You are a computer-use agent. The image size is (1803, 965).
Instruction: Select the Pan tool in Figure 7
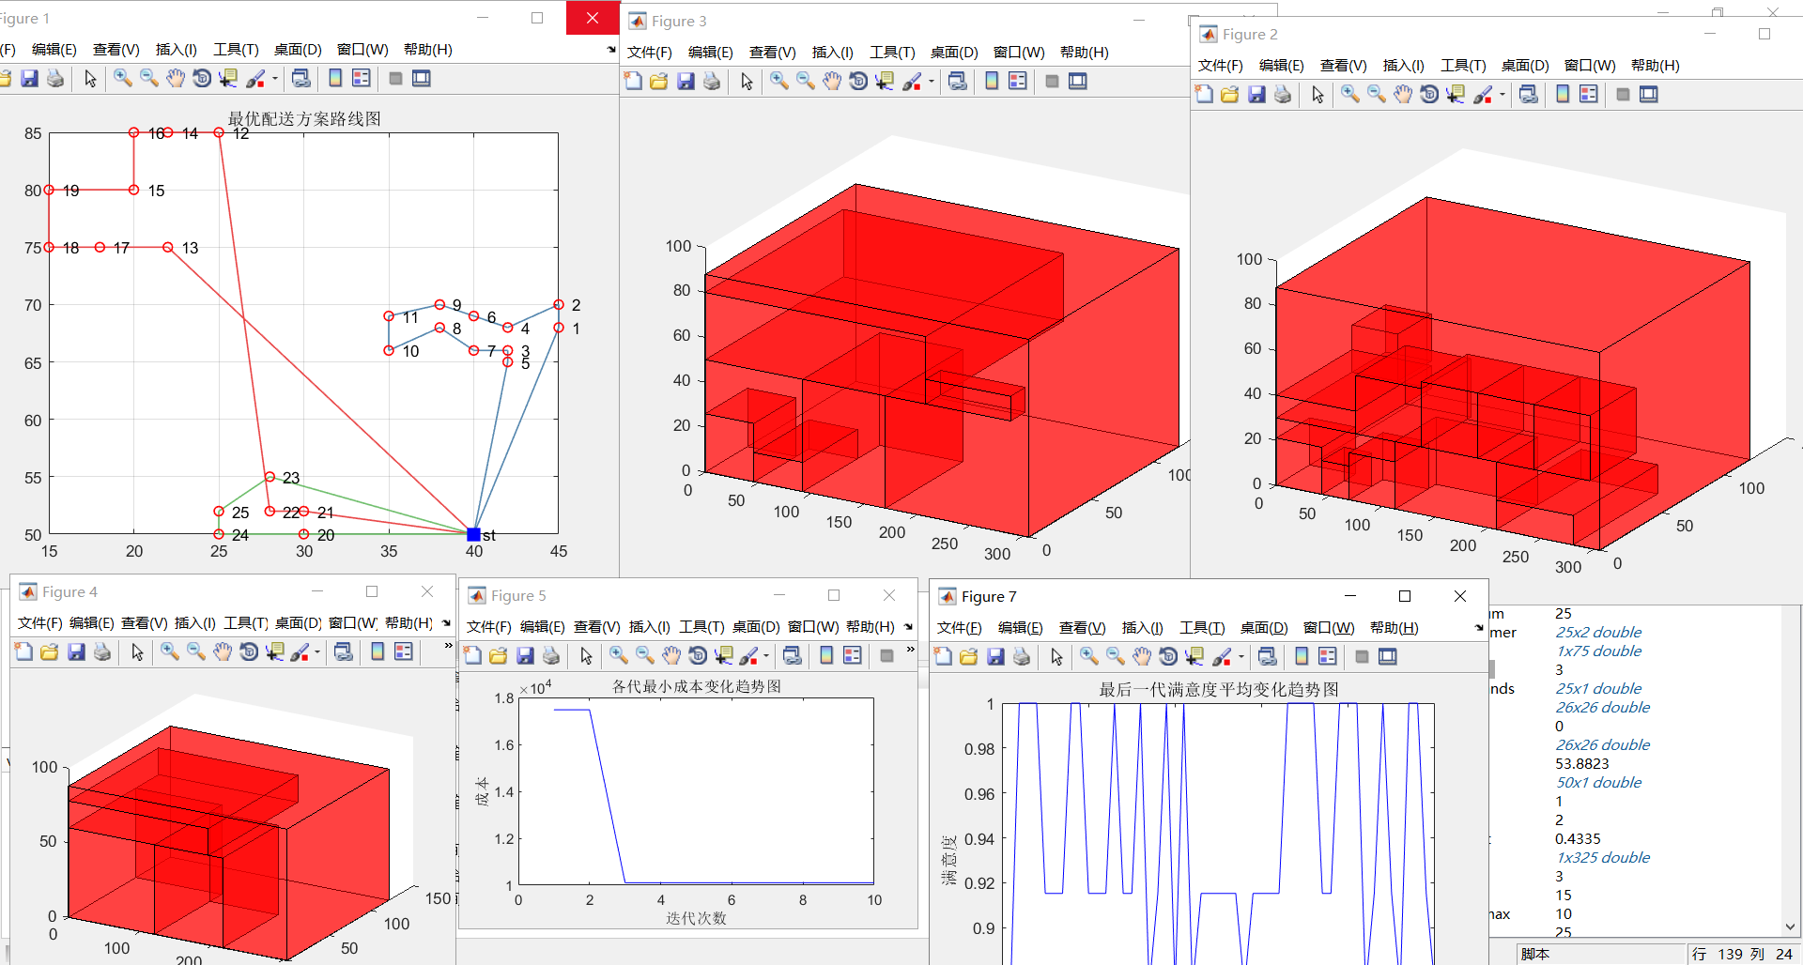1142,656
